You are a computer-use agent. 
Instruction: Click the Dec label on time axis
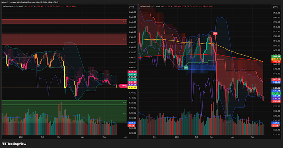tap(155, 137)
